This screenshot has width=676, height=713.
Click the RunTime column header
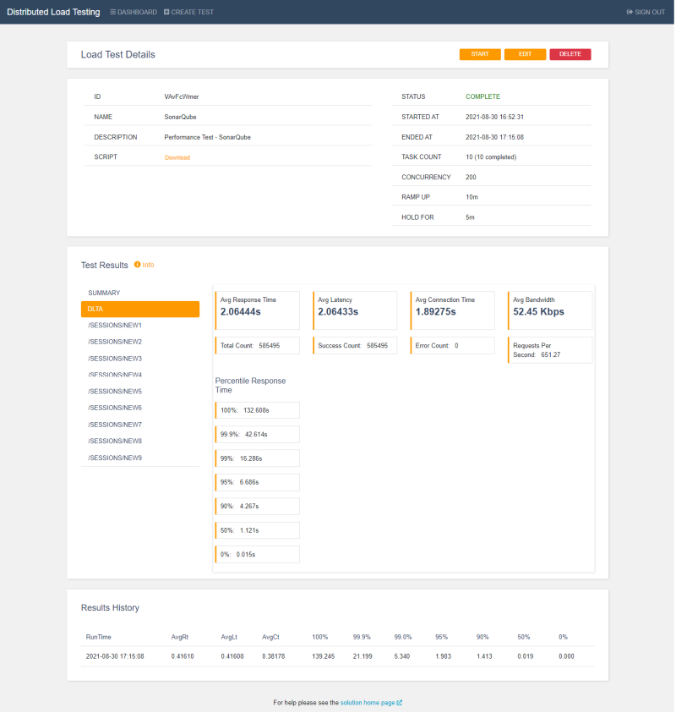tap(99, 637)
